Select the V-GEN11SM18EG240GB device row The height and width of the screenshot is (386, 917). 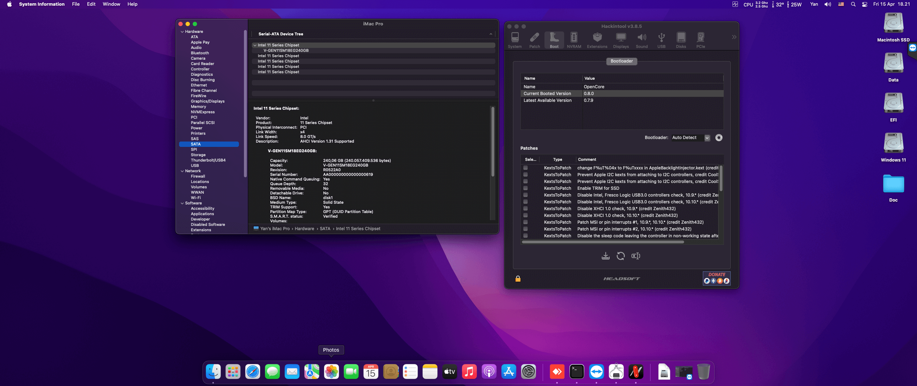click(x=373, y=51)
